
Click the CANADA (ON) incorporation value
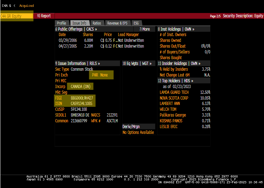[x=80, y=87]
